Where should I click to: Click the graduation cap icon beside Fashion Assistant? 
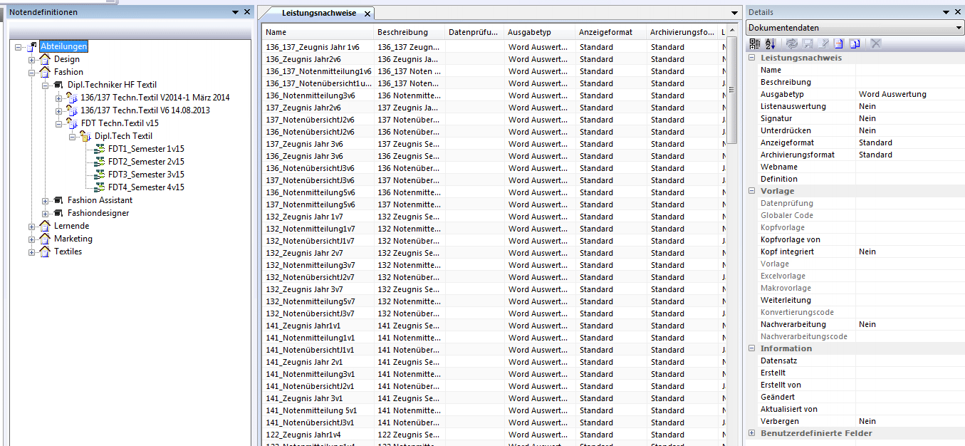[x=58, y=200]
